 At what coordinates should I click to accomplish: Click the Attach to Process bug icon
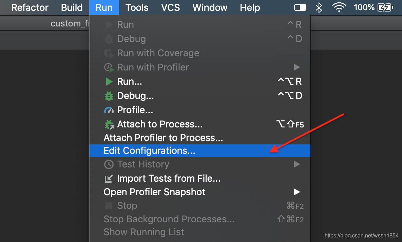[109, 125]
